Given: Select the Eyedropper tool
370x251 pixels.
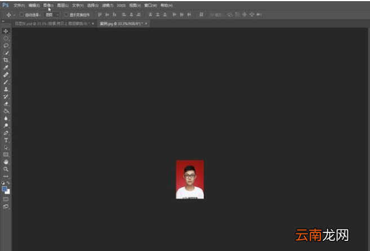Looking at the screenshot, I should coord(6,68).
